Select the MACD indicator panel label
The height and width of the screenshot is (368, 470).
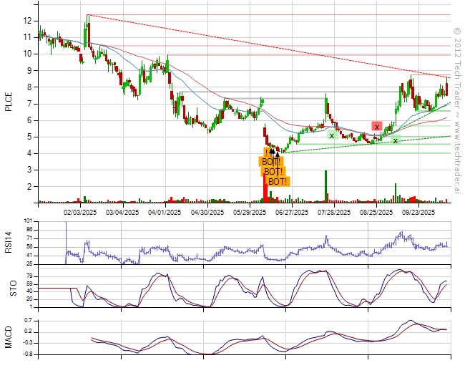pyautogui.click(x=9, y=336)
